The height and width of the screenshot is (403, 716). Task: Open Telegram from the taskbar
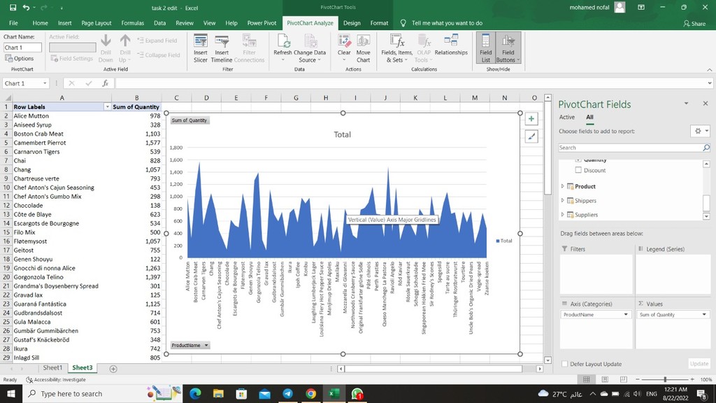[x=287, y=393]
